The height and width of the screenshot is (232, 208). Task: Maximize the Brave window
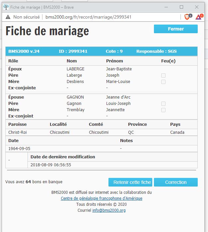(181, 7)
